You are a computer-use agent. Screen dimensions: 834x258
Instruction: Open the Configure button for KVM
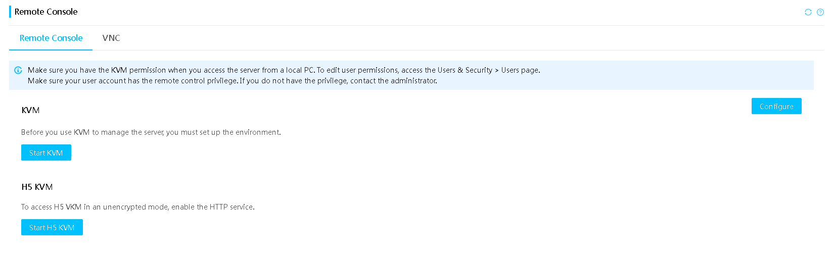(776, 106)
